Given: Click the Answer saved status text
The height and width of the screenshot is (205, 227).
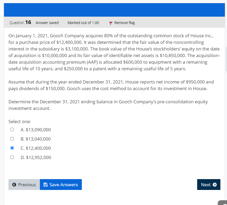Looking at the screenshot, I should click(47, 23).
